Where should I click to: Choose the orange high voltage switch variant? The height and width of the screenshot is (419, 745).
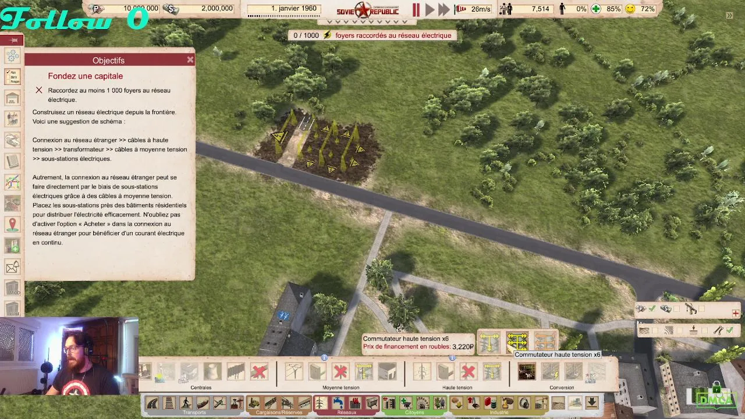pyautogui.click(x=545, y=343)
